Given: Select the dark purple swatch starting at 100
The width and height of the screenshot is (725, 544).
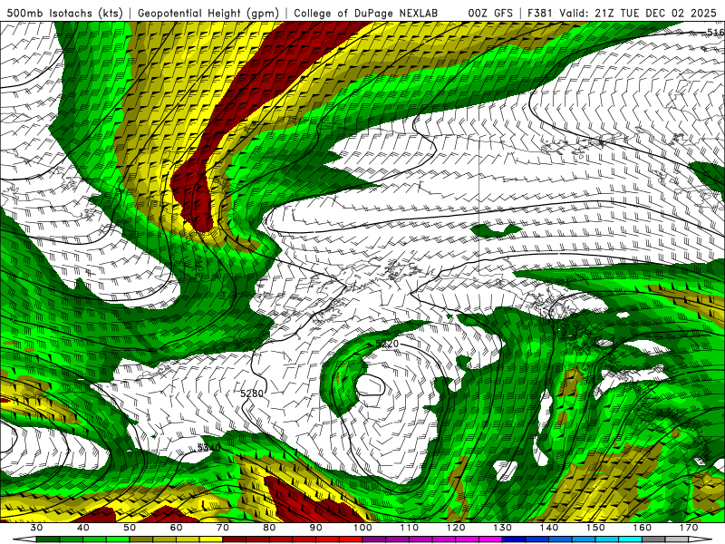Looking at the screenshot, I should pyautogui.click(x=374, y=539).
